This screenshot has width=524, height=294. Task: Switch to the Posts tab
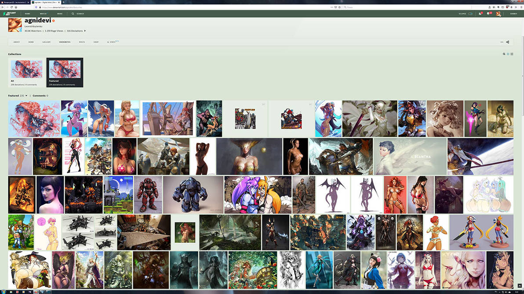[82, 42]
